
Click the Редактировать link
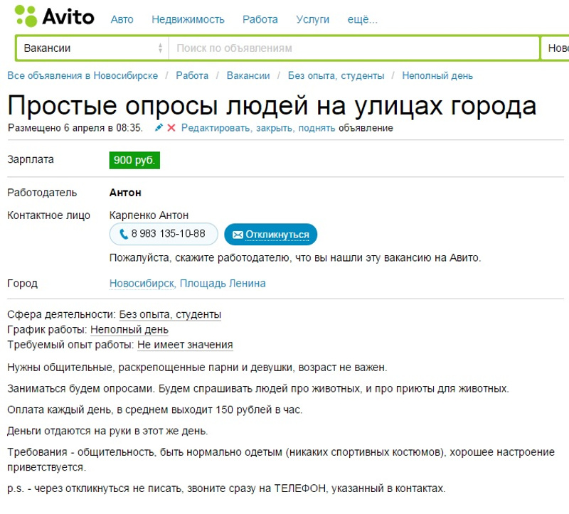216,128
